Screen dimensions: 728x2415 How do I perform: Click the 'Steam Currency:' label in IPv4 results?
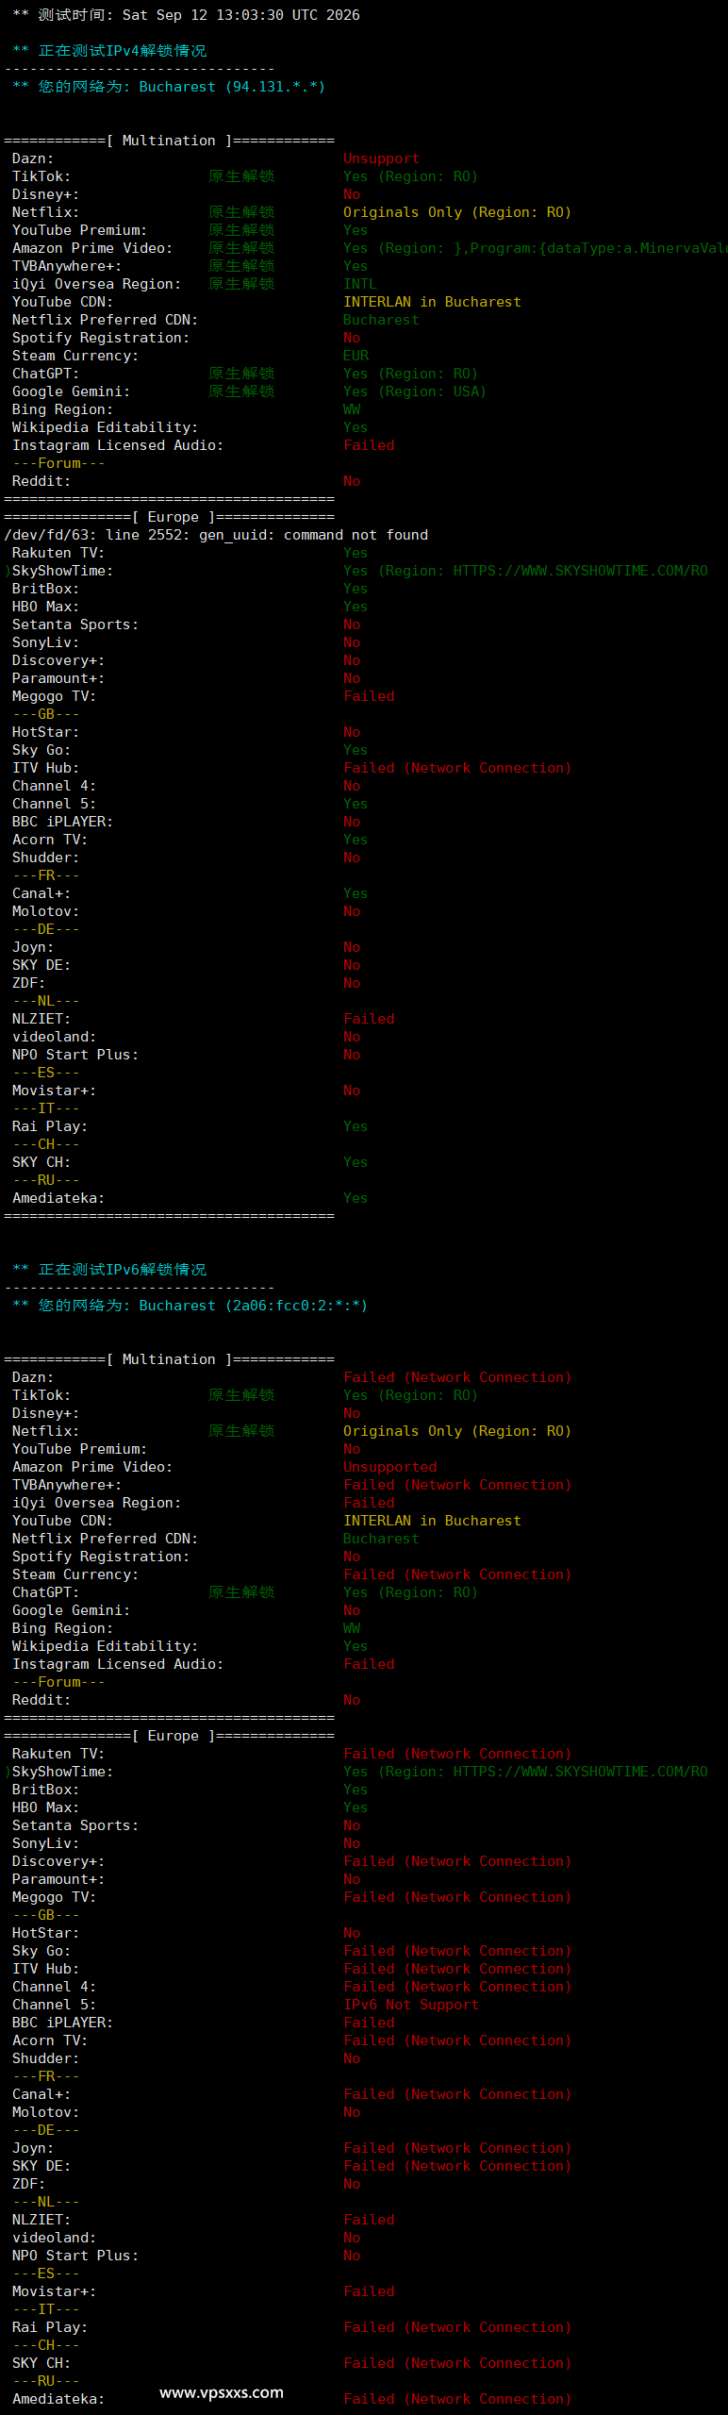(74, 356)
